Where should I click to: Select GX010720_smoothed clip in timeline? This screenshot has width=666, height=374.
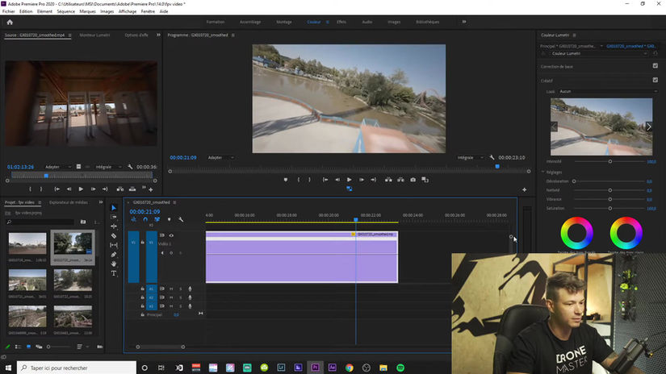(x=302, y=256)
